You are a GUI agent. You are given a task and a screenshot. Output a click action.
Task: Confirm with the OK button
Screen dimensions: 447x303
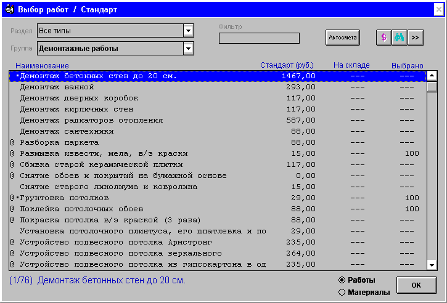pyautogui.click(x=416, y=286)
